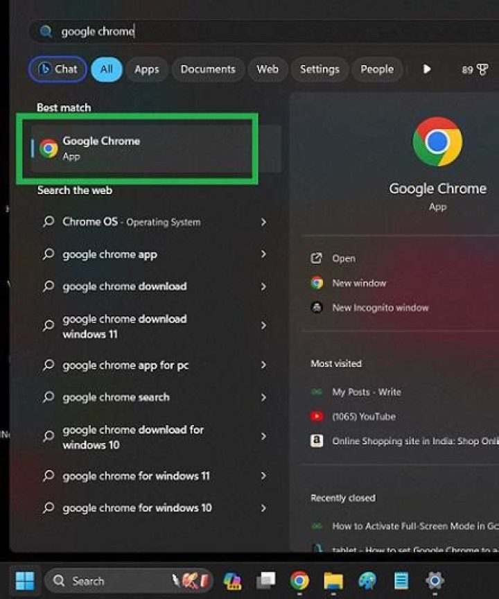Switch to the Settings filter
Image resolution: width=499 pixels, height=599 pixels.
tap(319, 69)
